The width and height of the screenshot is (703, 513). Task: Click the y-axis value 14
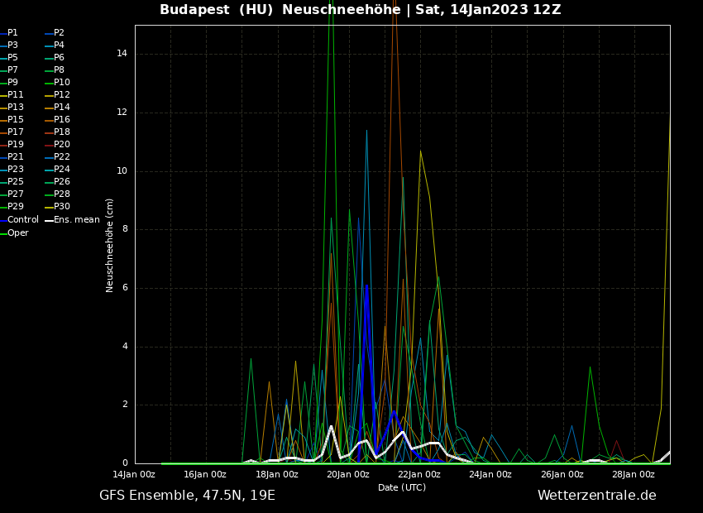[122, 54]
